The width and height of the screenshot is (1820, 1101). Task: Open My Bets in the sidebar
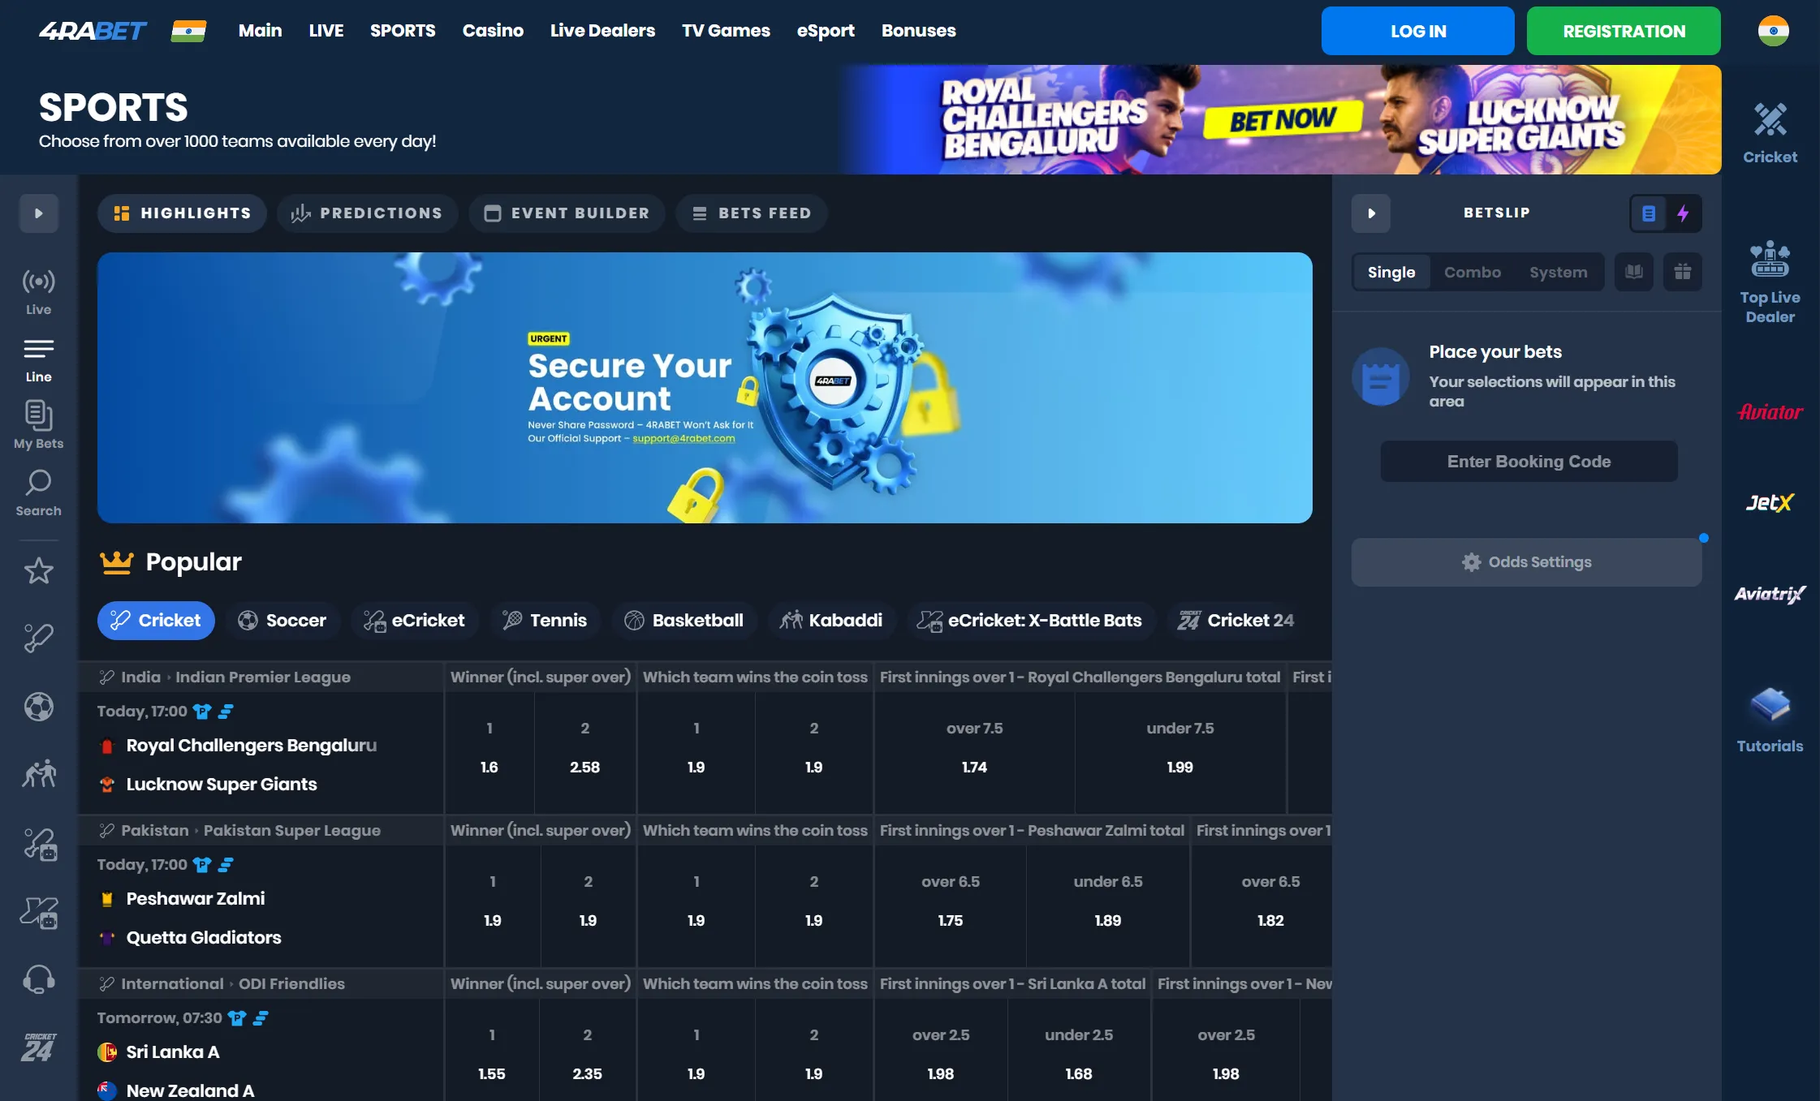click(x=38, y=425)
